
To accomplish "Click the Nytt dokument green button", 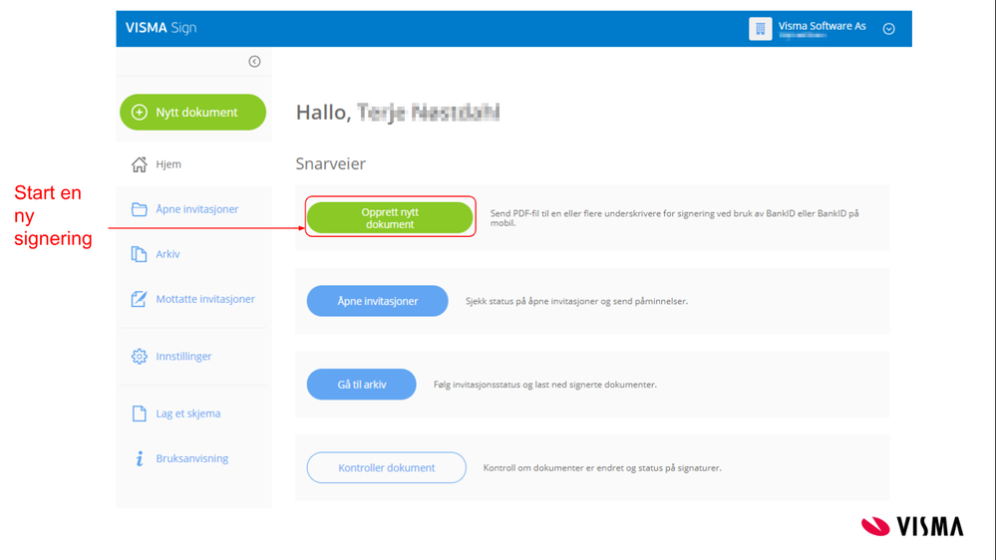I will (x=192, y=113).
